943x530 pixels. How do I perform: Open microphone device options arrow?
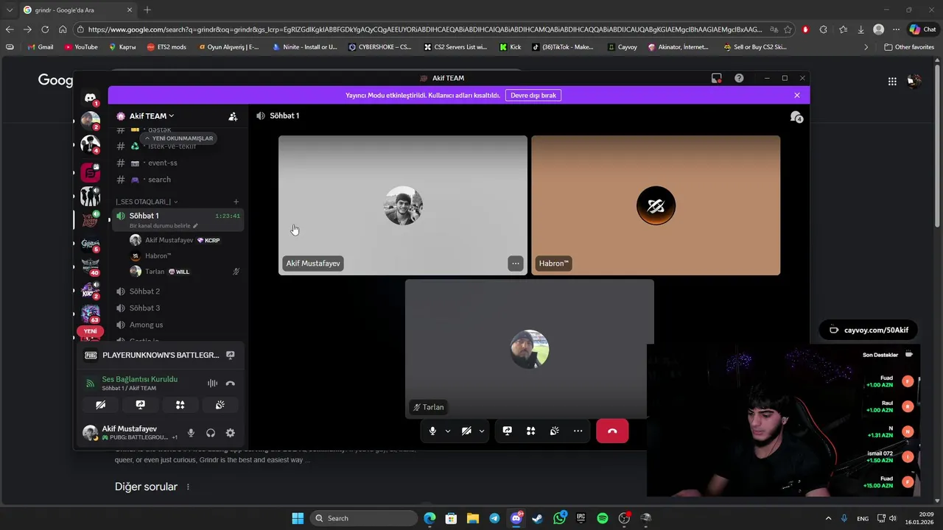point(447,431)
